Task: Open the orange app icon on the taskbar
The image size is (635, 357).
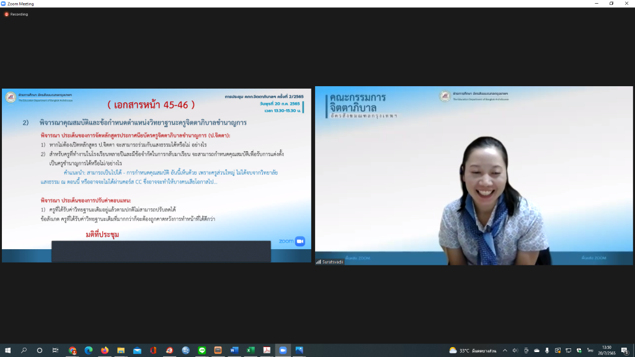Action: click(218, 350)
